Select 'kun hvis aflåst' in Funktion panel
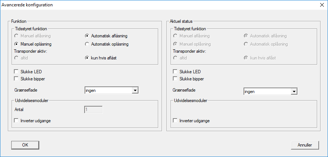 (87, 58)
